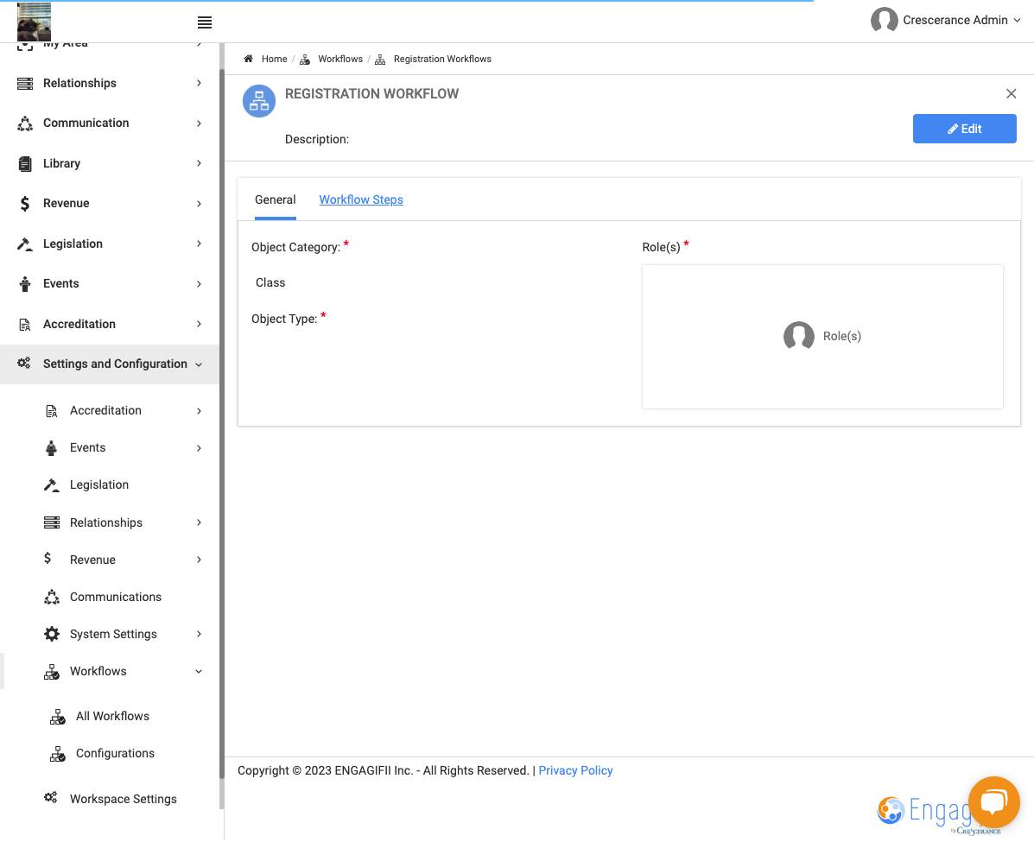This screenshot has height=842, width=1034.
Task: Open All Workflows menu item
Action: point(112,717)
